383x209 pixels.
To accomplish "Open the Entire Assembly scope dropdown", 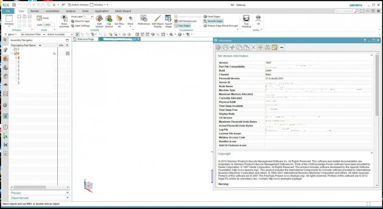I will point(60,35).
